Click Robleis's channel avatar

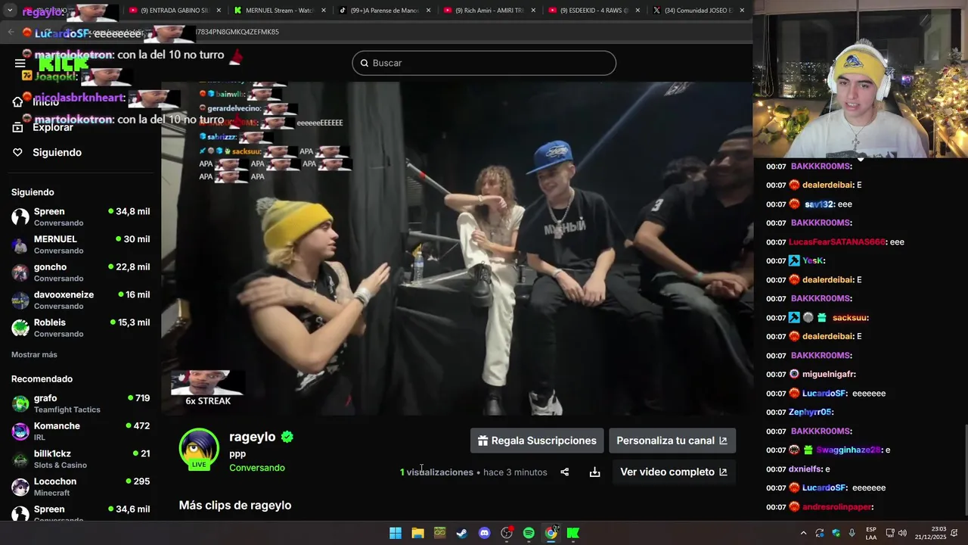click(x=20, y=328)
